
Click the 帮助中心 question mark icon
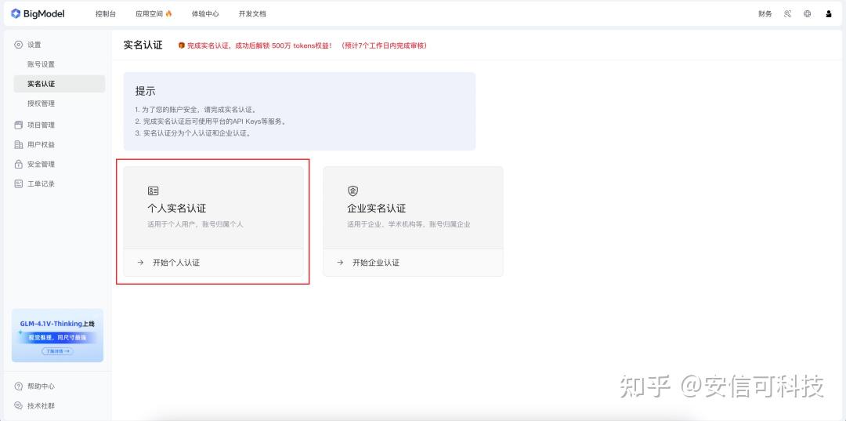click(x=19, y=387)
